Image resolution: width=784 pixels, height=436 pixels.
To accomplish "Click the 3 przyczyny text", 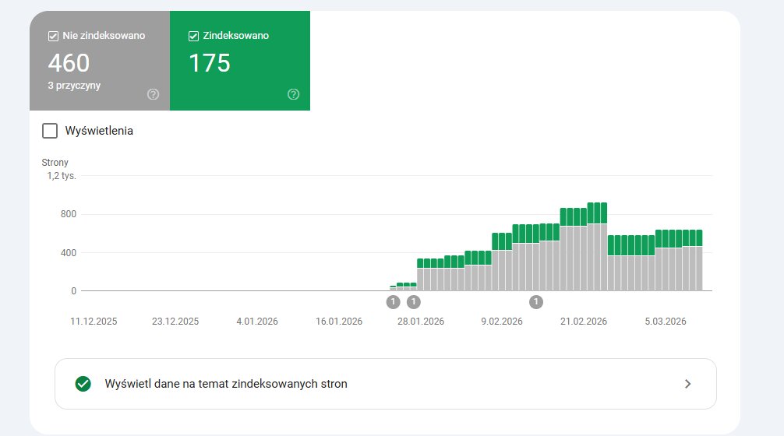I will point(74,86).
